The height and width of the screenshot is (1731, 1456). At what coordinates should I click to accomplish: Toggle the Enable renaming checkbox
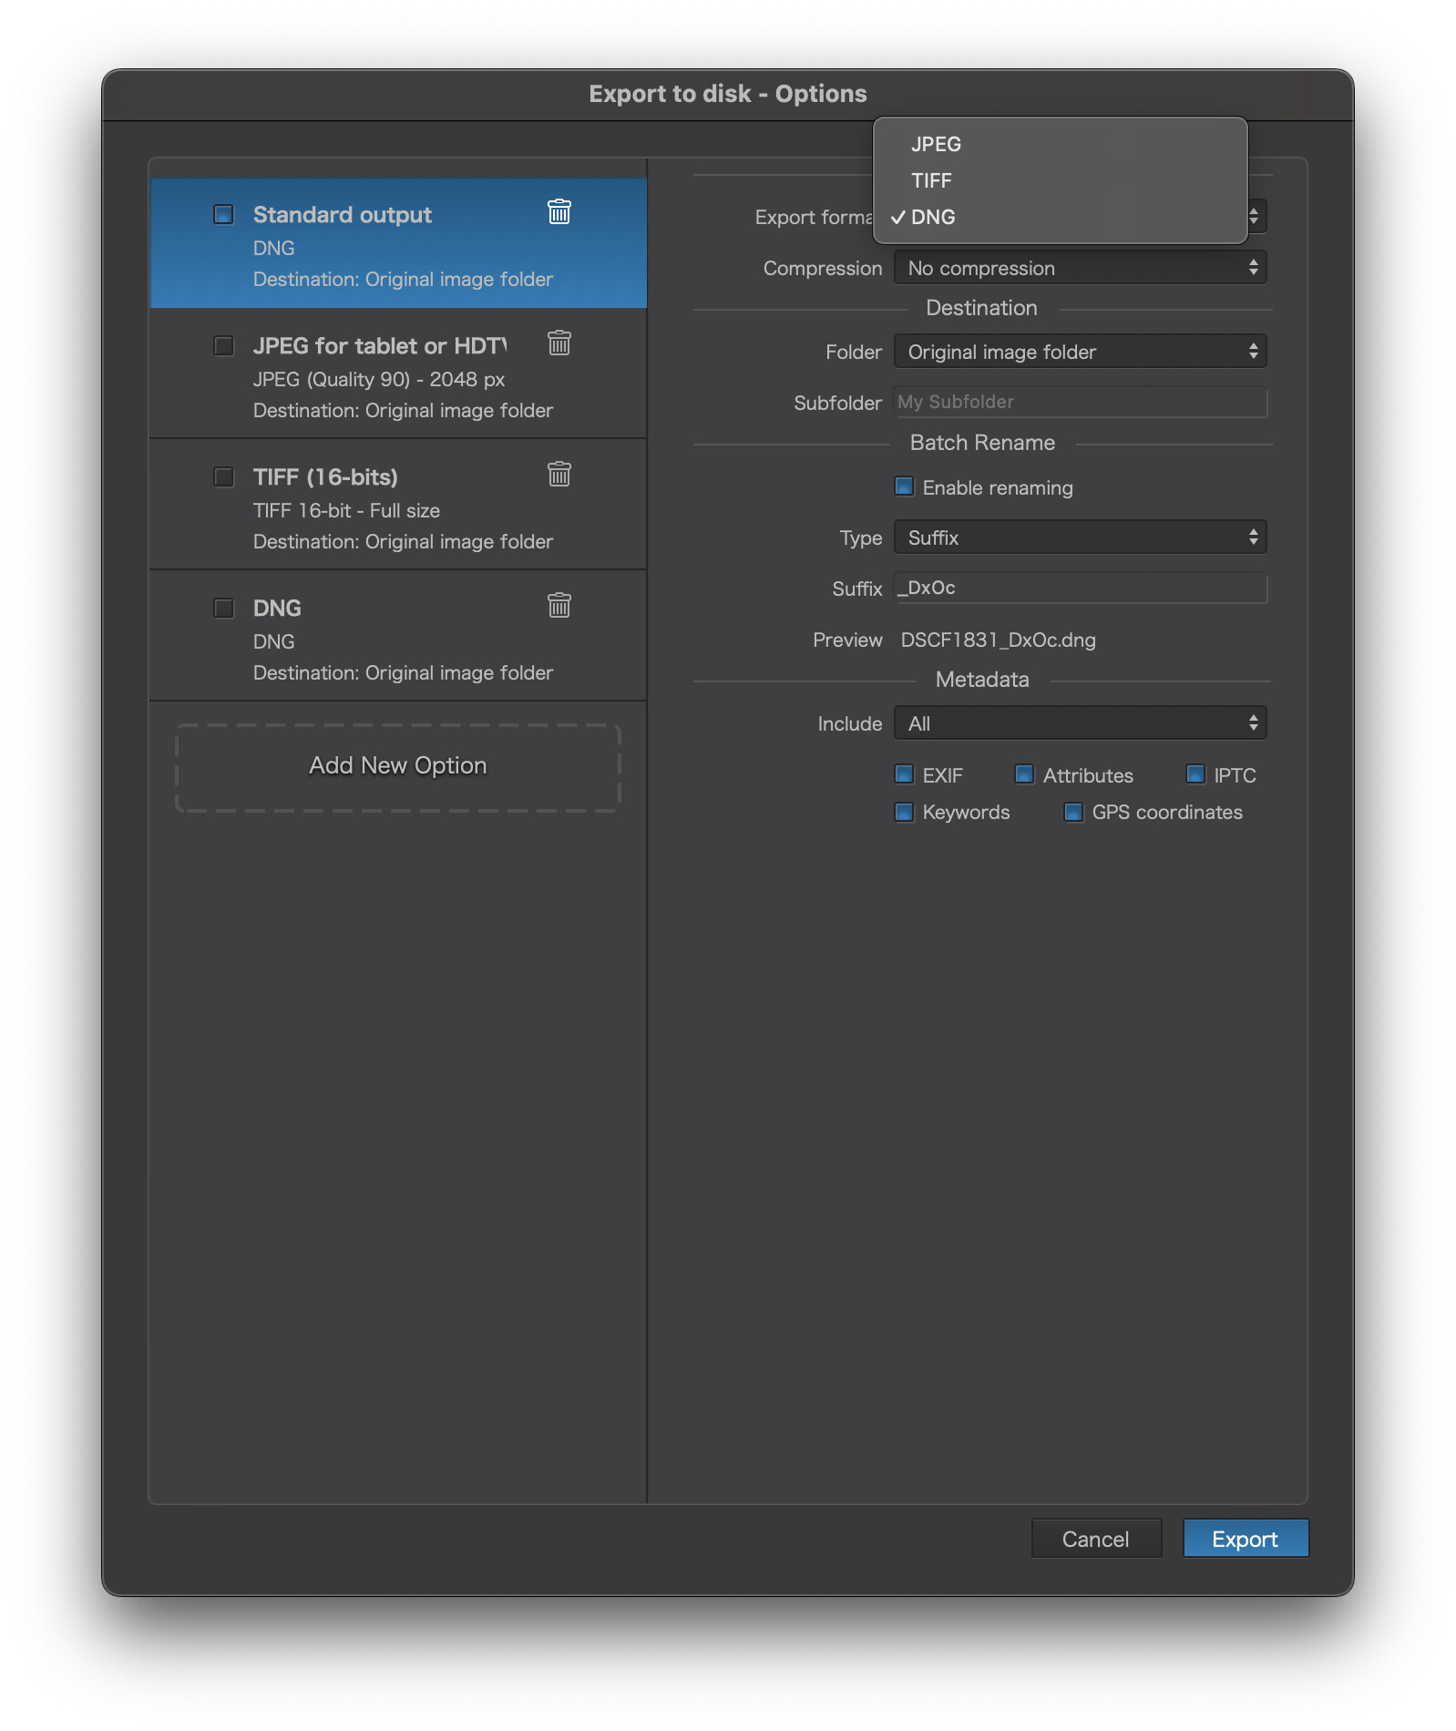click(904, 487)
